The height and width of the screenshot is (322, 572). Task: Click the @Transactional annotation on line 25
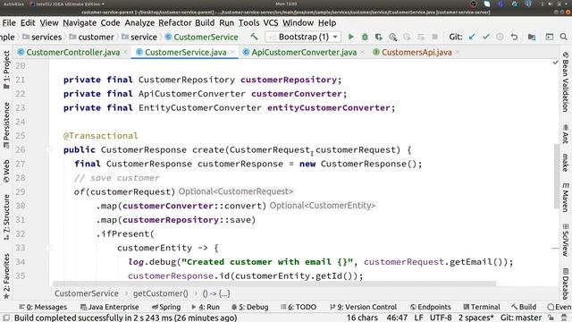(x=101, y=136)
